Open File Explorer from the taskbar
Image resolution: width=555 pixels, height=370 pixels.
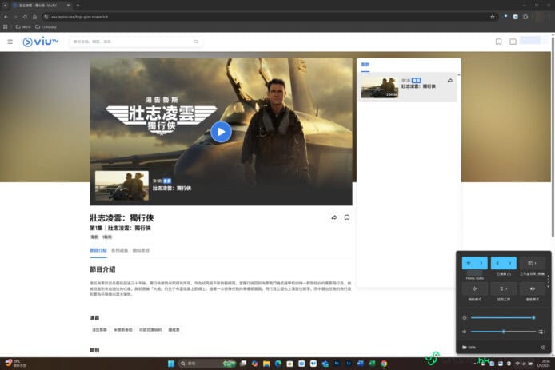point(266,364)
